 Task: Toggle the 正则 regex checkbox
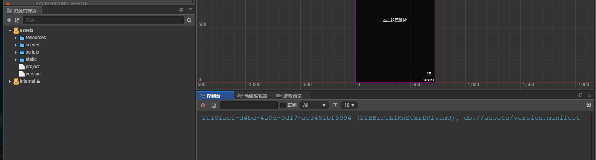(283, 105)
